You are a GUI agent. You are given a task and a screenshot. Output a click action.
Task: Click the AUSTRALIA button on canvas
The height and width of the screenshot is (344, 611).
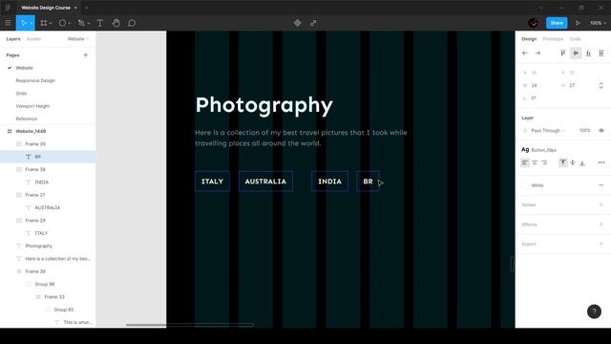pyautogui.click(x=265, y=182)
